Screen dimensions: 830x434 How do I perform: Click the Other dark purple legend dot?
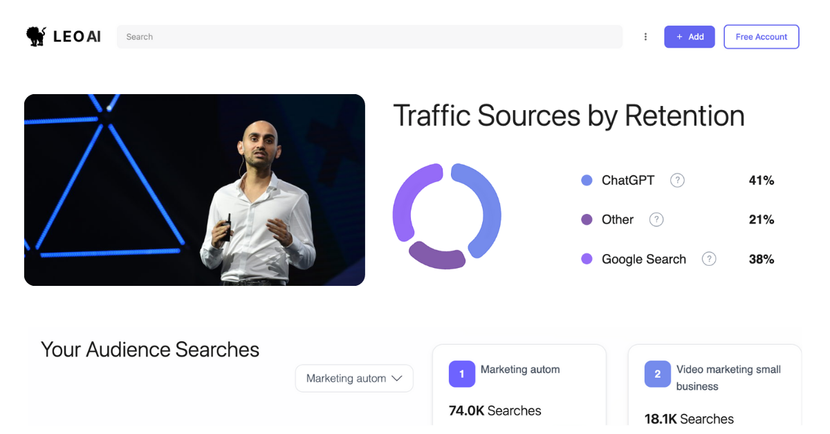tap(587, 219)
